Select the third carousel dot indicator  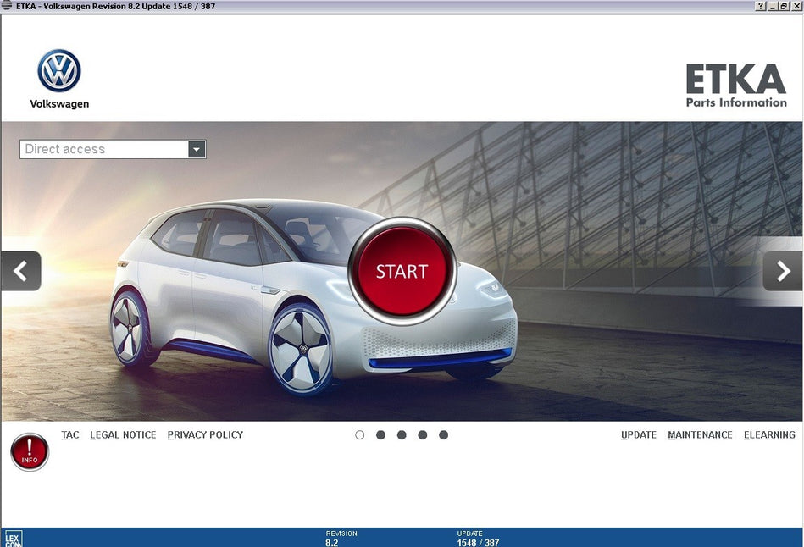[402, 435]
